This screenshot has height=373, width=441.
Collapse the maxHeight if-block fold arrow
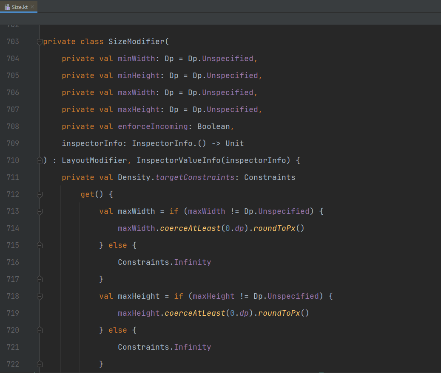(40, 296)
